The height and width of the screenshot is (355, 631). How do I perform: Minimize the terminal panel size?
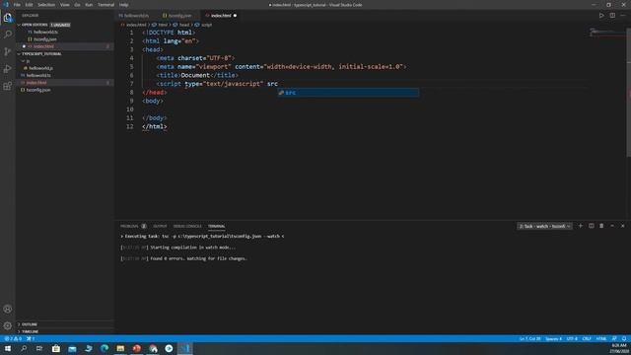click(x=612, y=226)
